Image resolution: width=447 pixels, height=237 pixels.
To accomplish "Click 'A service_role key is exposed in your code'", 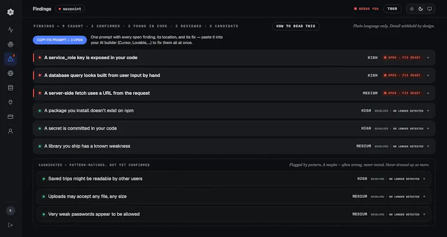I will pos(91,58).
